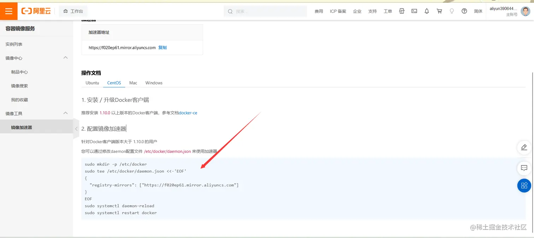The image size is (534, 238).
Task: Open the orange hamburger menu
Action: (x=9, y=11)
